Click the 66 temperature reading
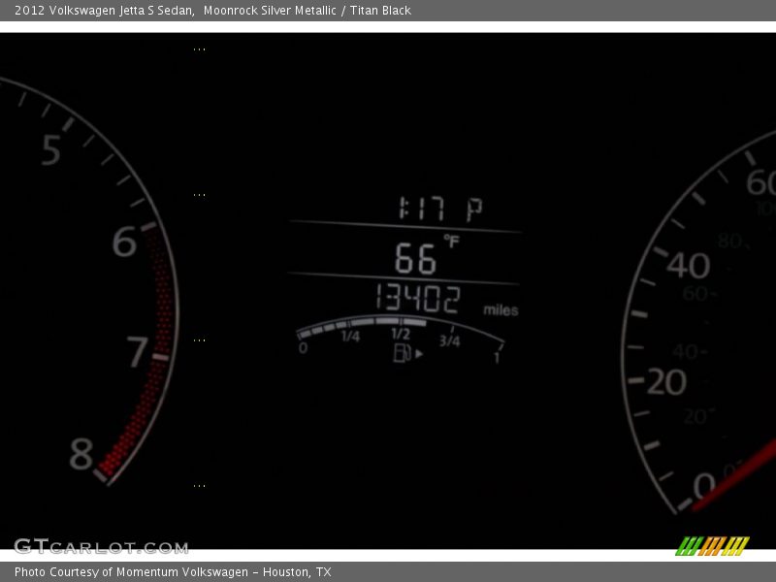 [x=415, y=260]
